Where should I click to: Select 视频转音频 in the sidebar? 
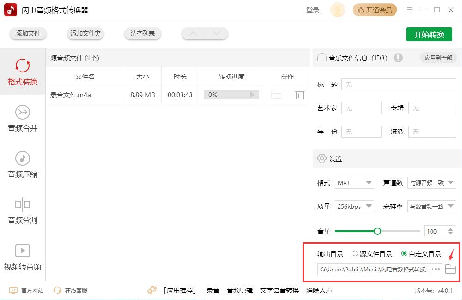pos(22,258)
